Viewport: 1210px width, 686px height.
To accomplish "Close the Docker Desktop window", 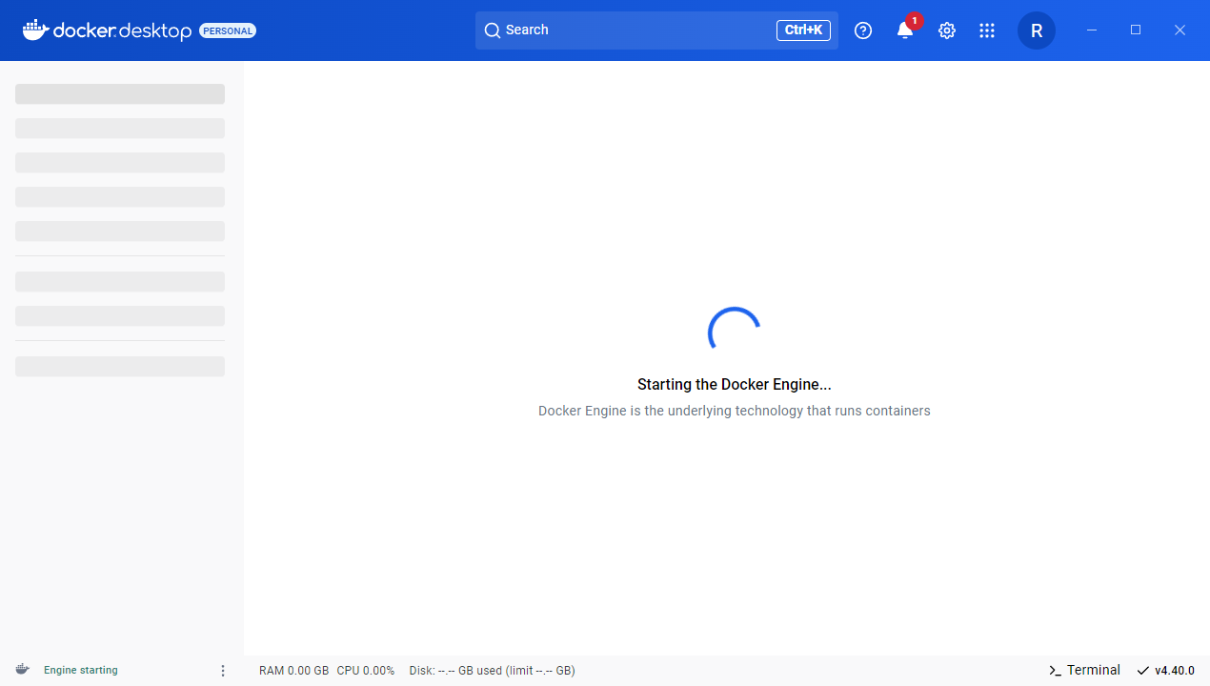I will 1180,30.
